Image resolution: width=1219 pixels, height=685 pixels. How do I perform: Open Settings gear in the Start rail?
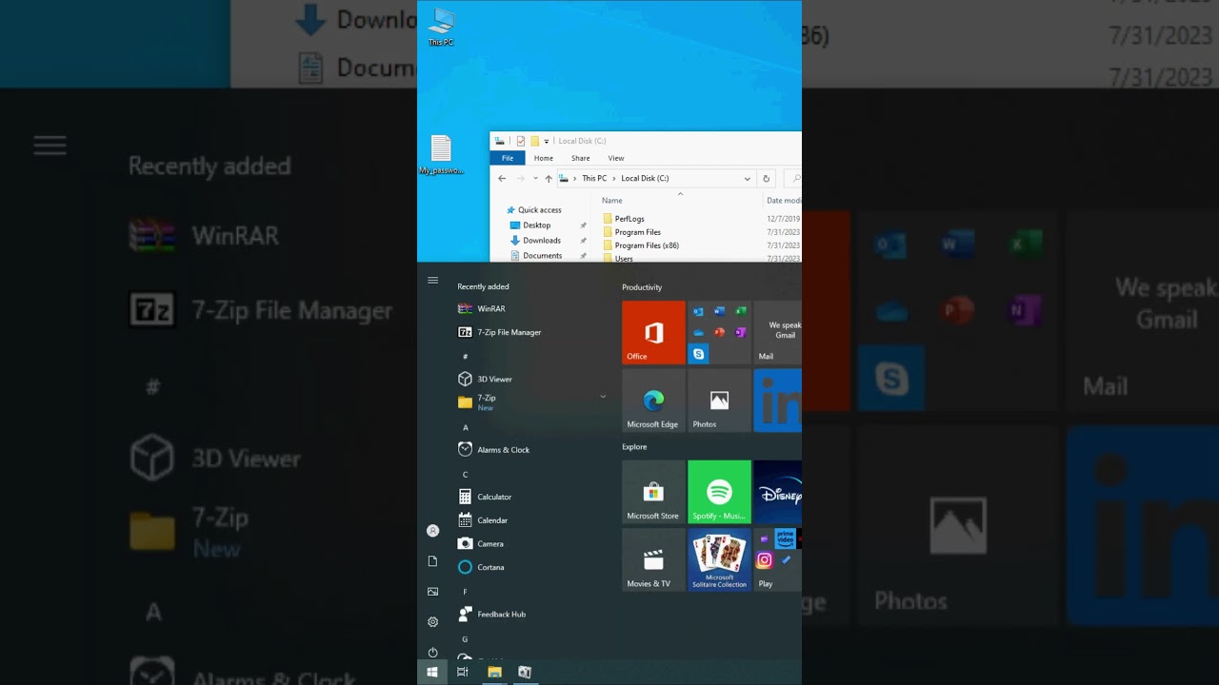tap(432, 622)
